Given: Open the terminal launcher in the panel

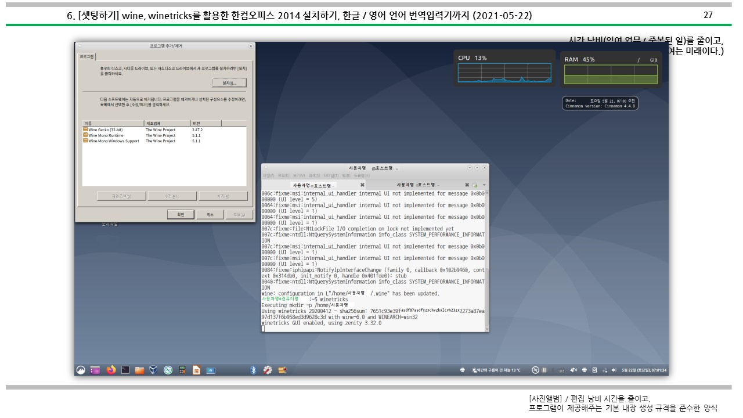Looking at the screenshot, I should point(125,370).
